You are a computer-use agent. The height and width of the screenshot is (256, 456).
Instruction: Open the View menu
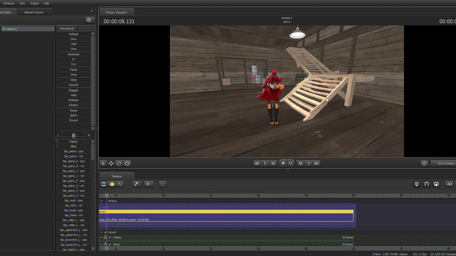tap(22, 3)
